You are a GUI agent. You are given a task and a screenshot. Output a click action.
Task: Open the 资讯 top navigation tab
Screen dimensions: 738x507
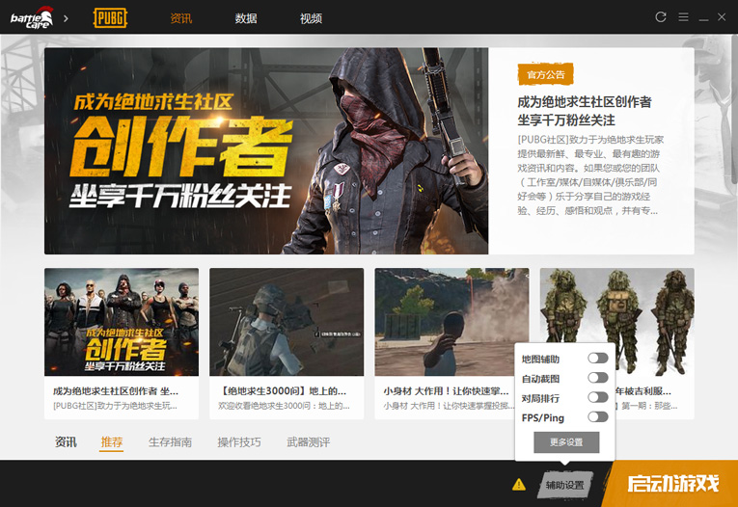click(180, 18)
